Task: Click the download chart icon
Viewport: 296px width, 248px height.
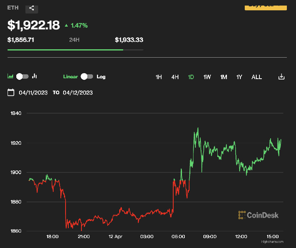Action: coord(281,77)
